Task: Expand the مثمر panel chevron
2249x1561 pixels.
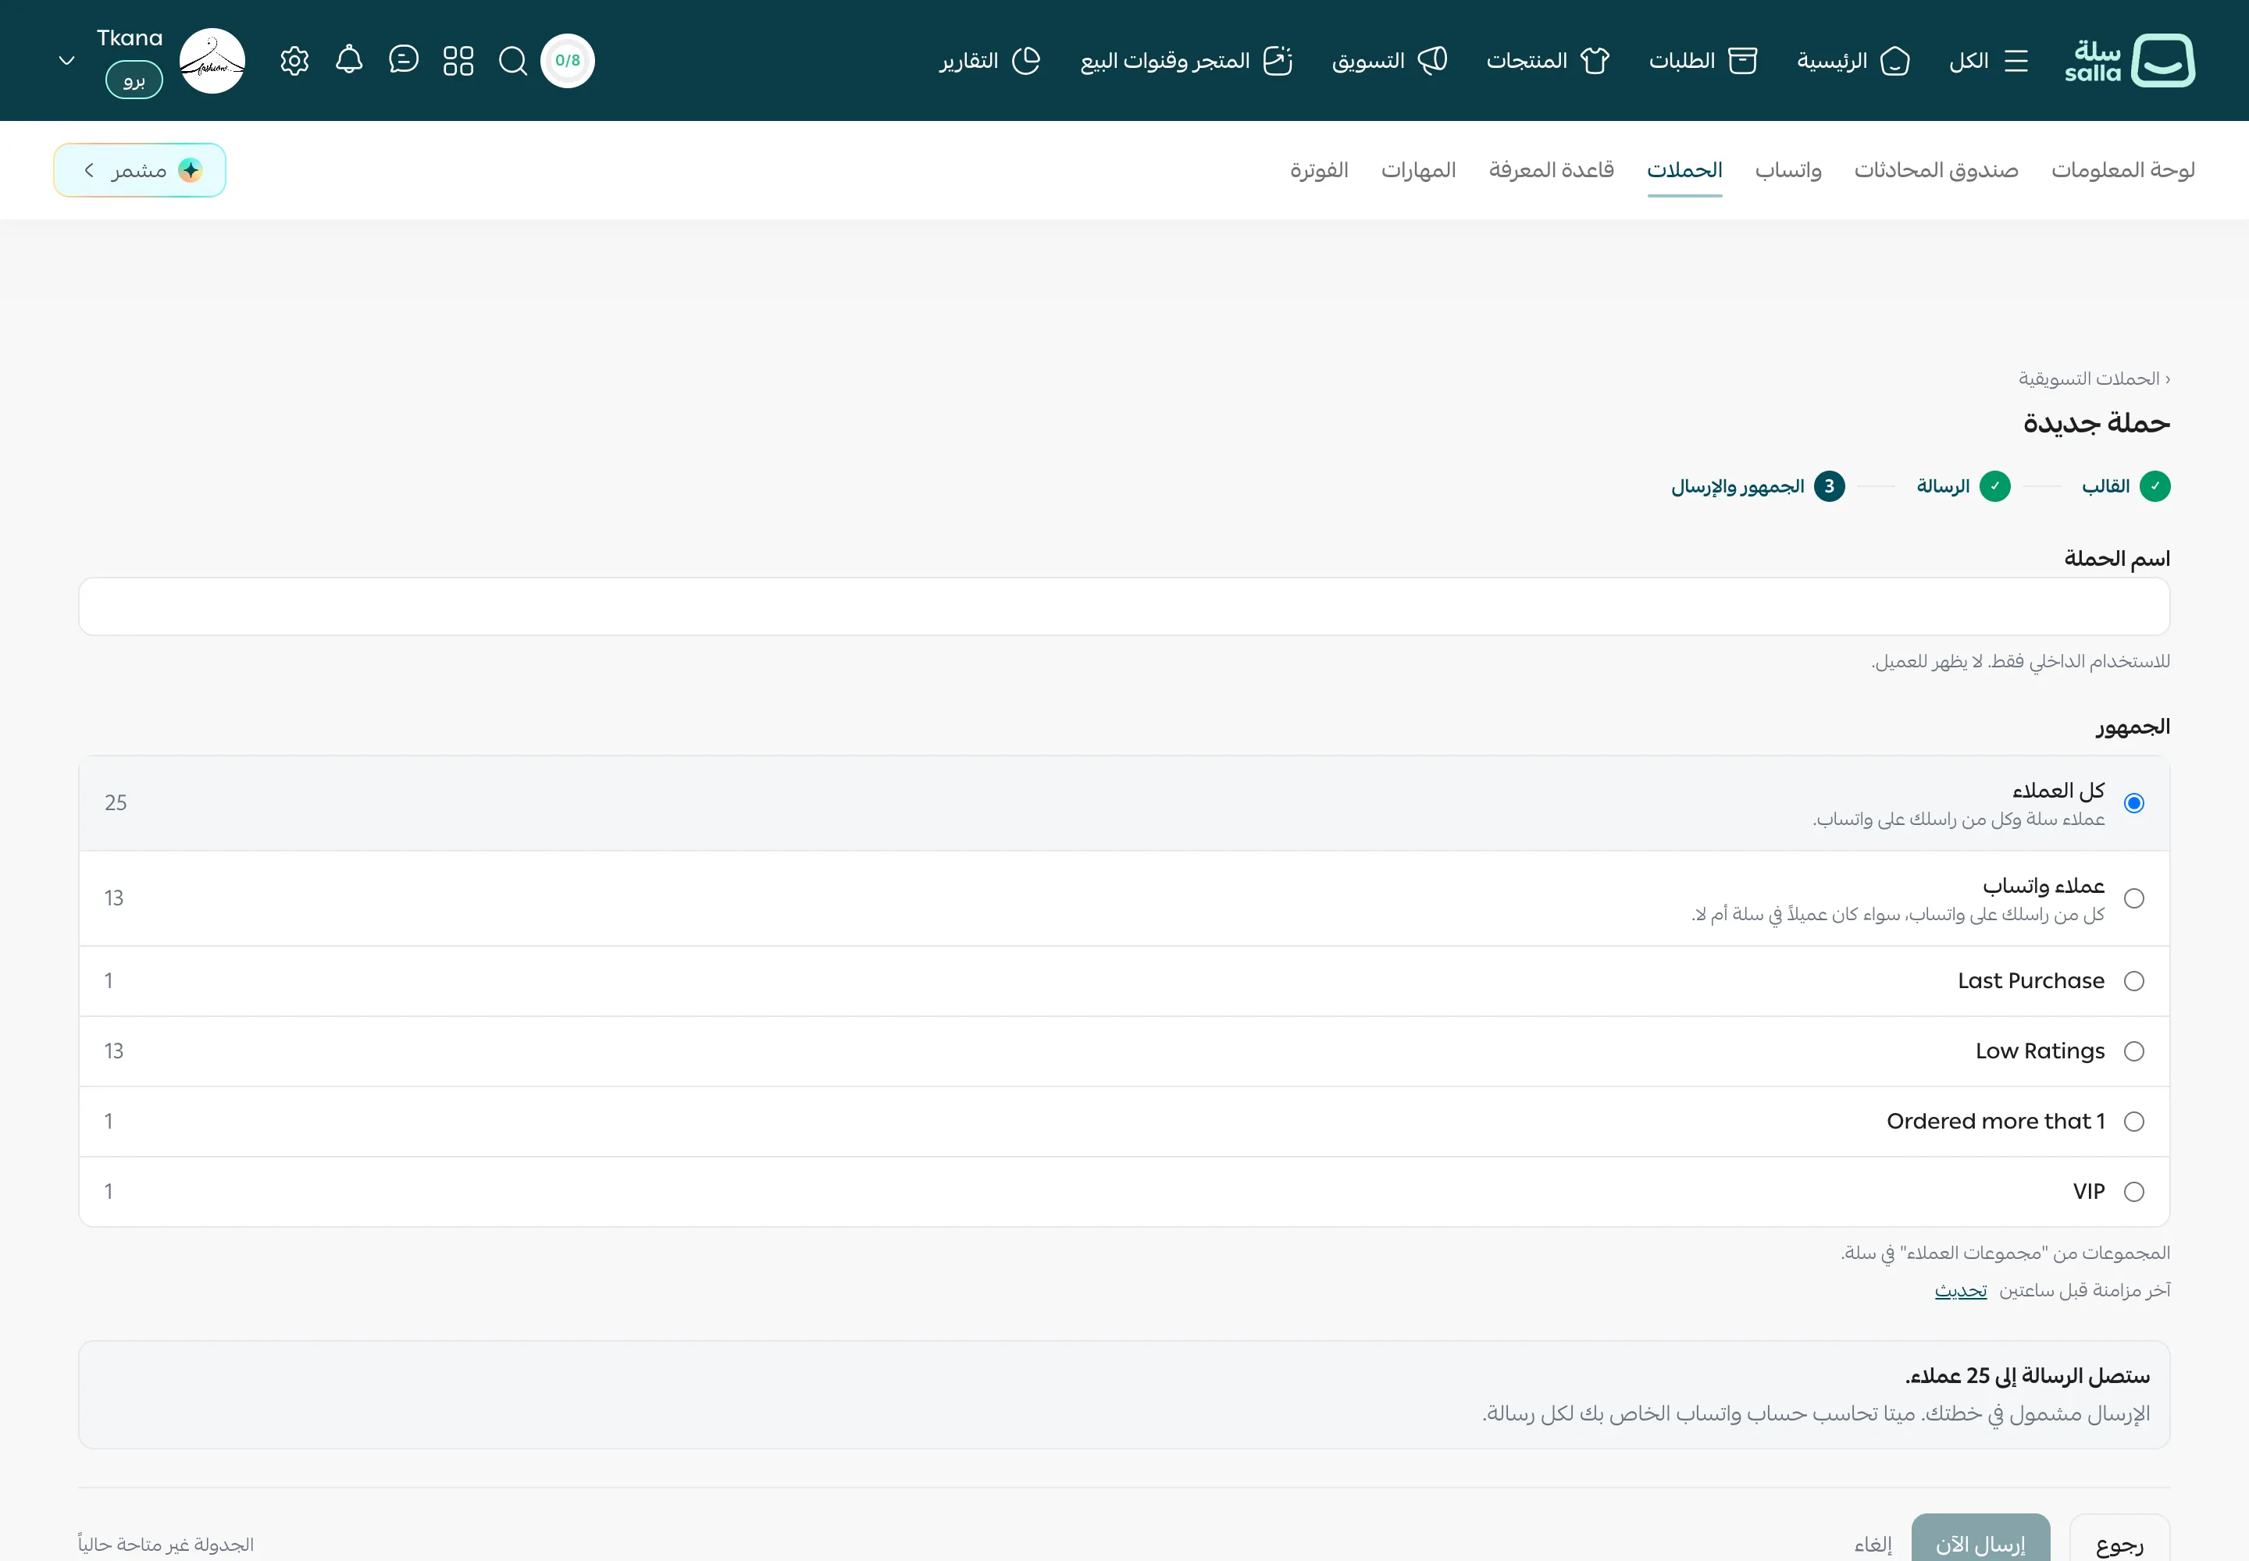Action: (89, 170)
